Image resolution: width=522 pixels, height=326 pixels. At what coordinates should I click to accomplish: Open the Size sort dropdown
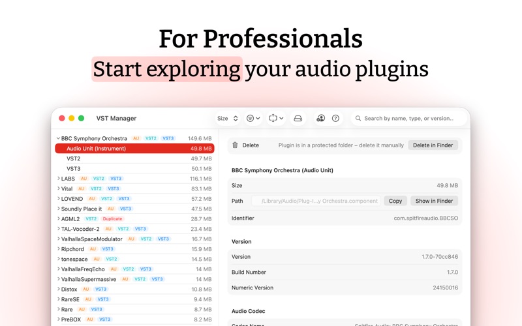coord(227,119)
